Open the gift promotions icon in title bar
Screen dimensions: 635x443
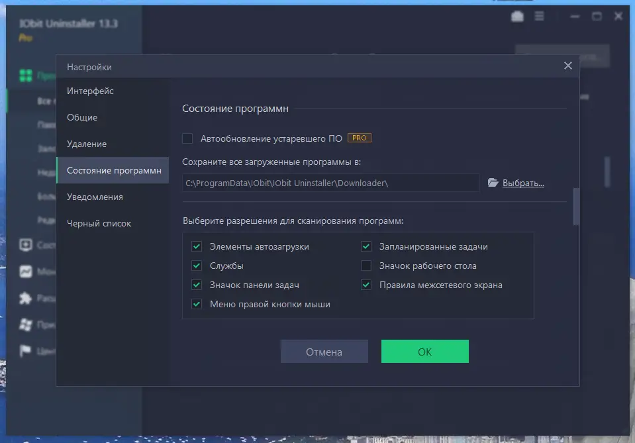point(518,15)
